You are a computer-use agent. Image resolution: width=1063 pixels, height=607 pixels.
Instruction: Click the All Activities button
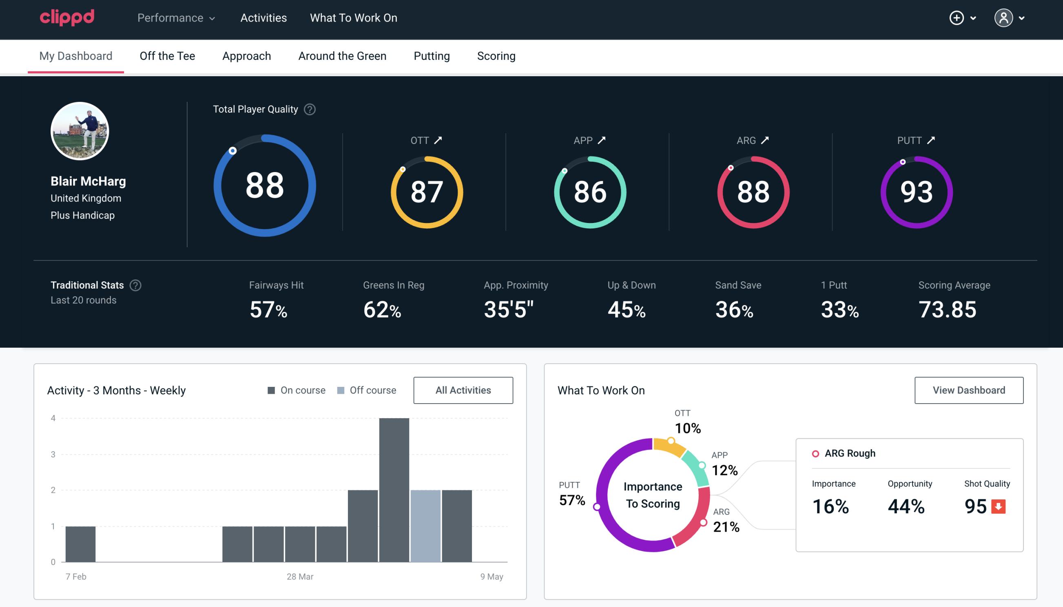pyautogui.click(x=464, y=390)
